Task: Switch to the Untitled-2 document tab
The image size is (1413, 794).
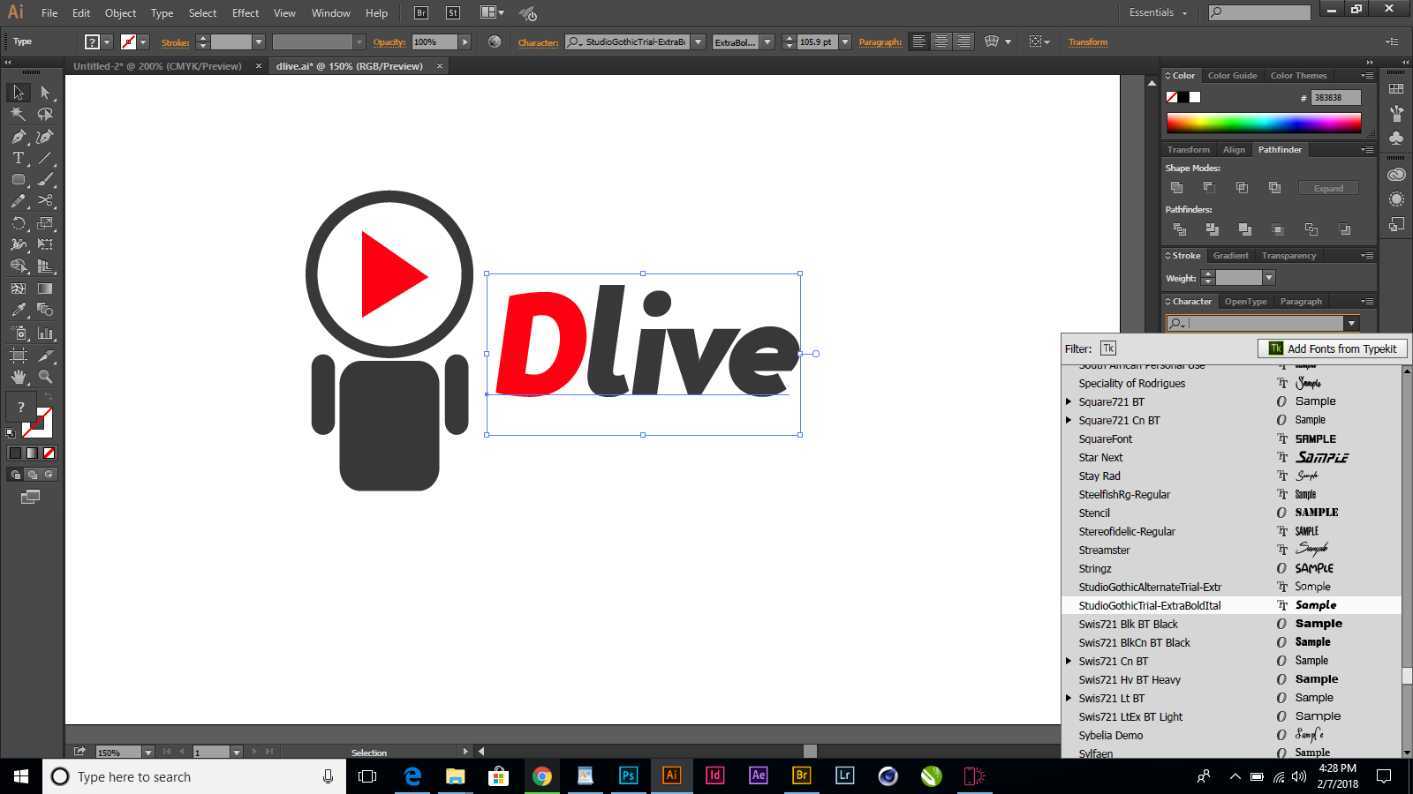Action: [x=157, y=66]
